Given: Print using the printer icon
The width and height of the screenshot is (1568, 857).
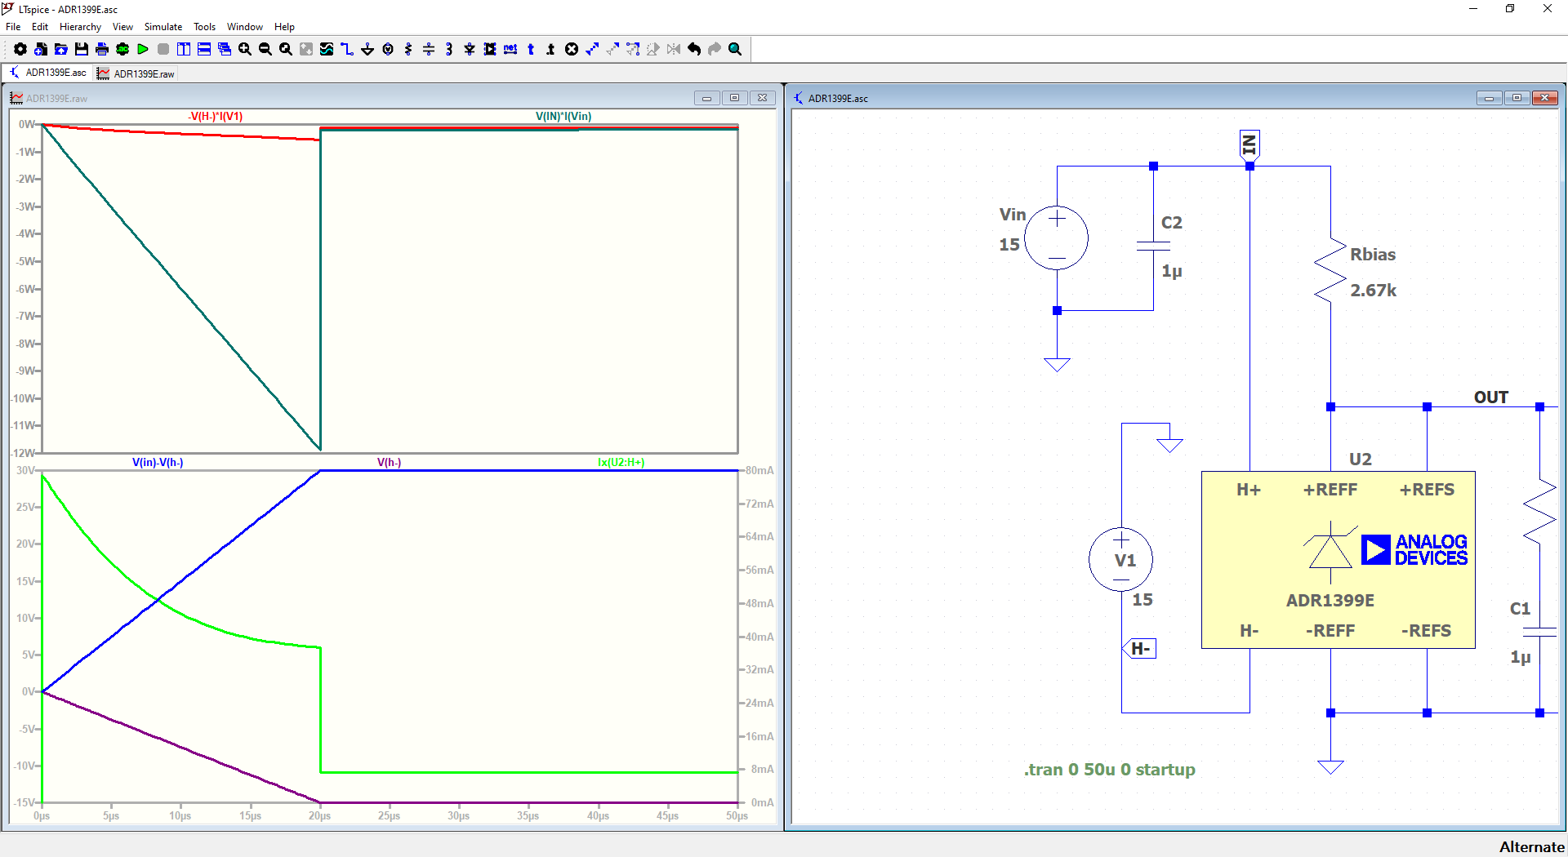Looking at the screenshot, I should click(102, 49).
